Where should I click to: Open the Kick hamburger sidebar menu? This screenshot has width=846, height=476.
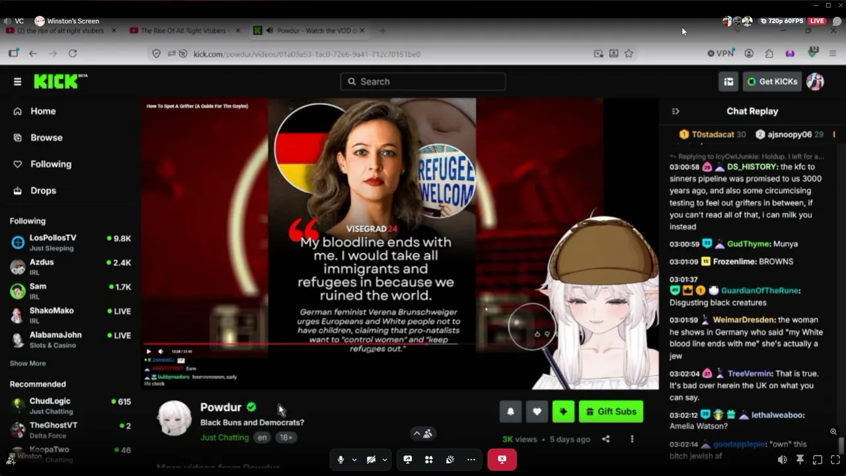coord(17,81)
